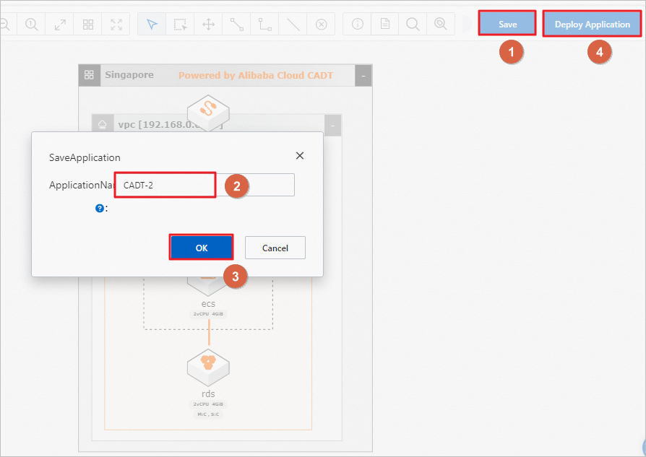Click the vpc cloud icon
Image resolution: width=646 pixels, height=457 pixels.
coord(102,124)
